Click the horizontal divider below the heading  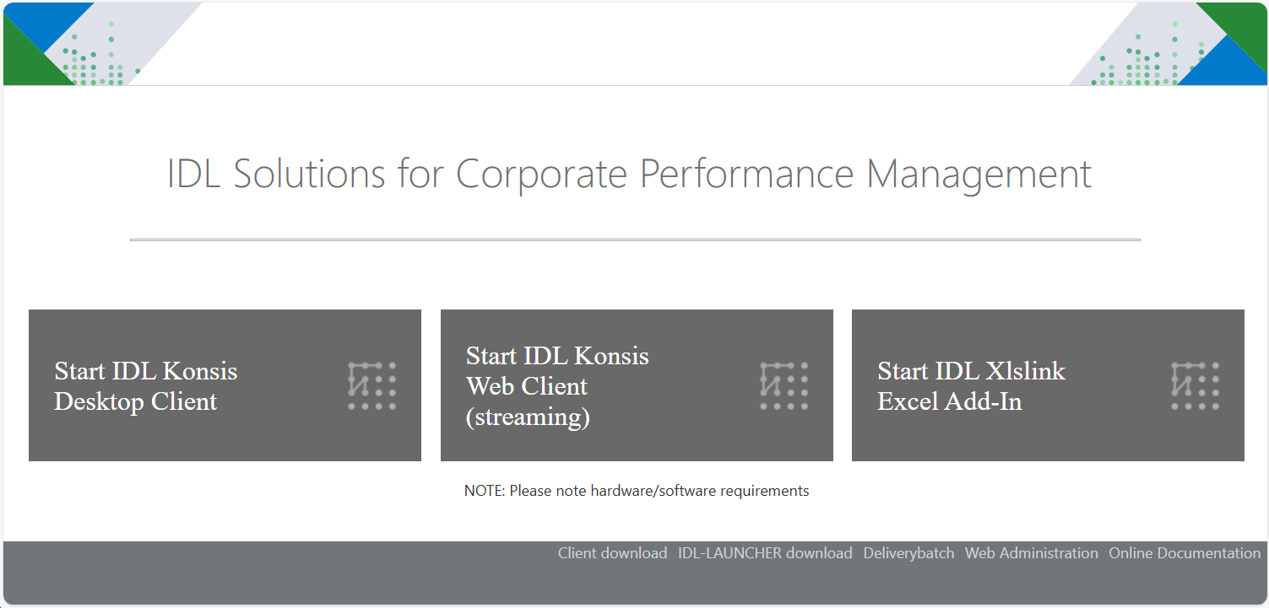[635, 240]
